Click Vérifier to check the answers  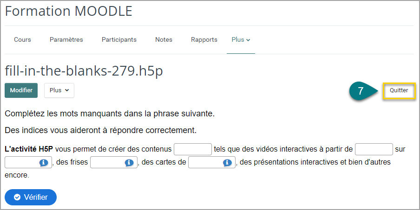pyautogui.click(x=31, y=197)
